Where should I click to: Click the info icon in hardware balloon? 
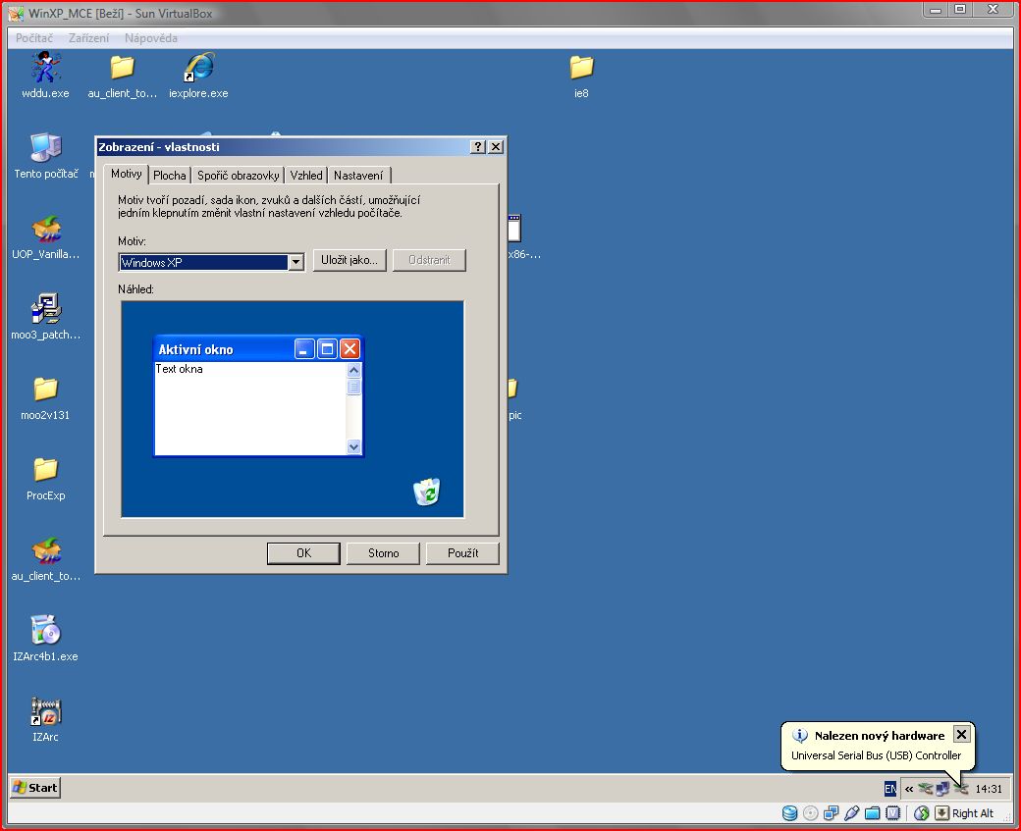pyautogui.click(x=799, y=735)
